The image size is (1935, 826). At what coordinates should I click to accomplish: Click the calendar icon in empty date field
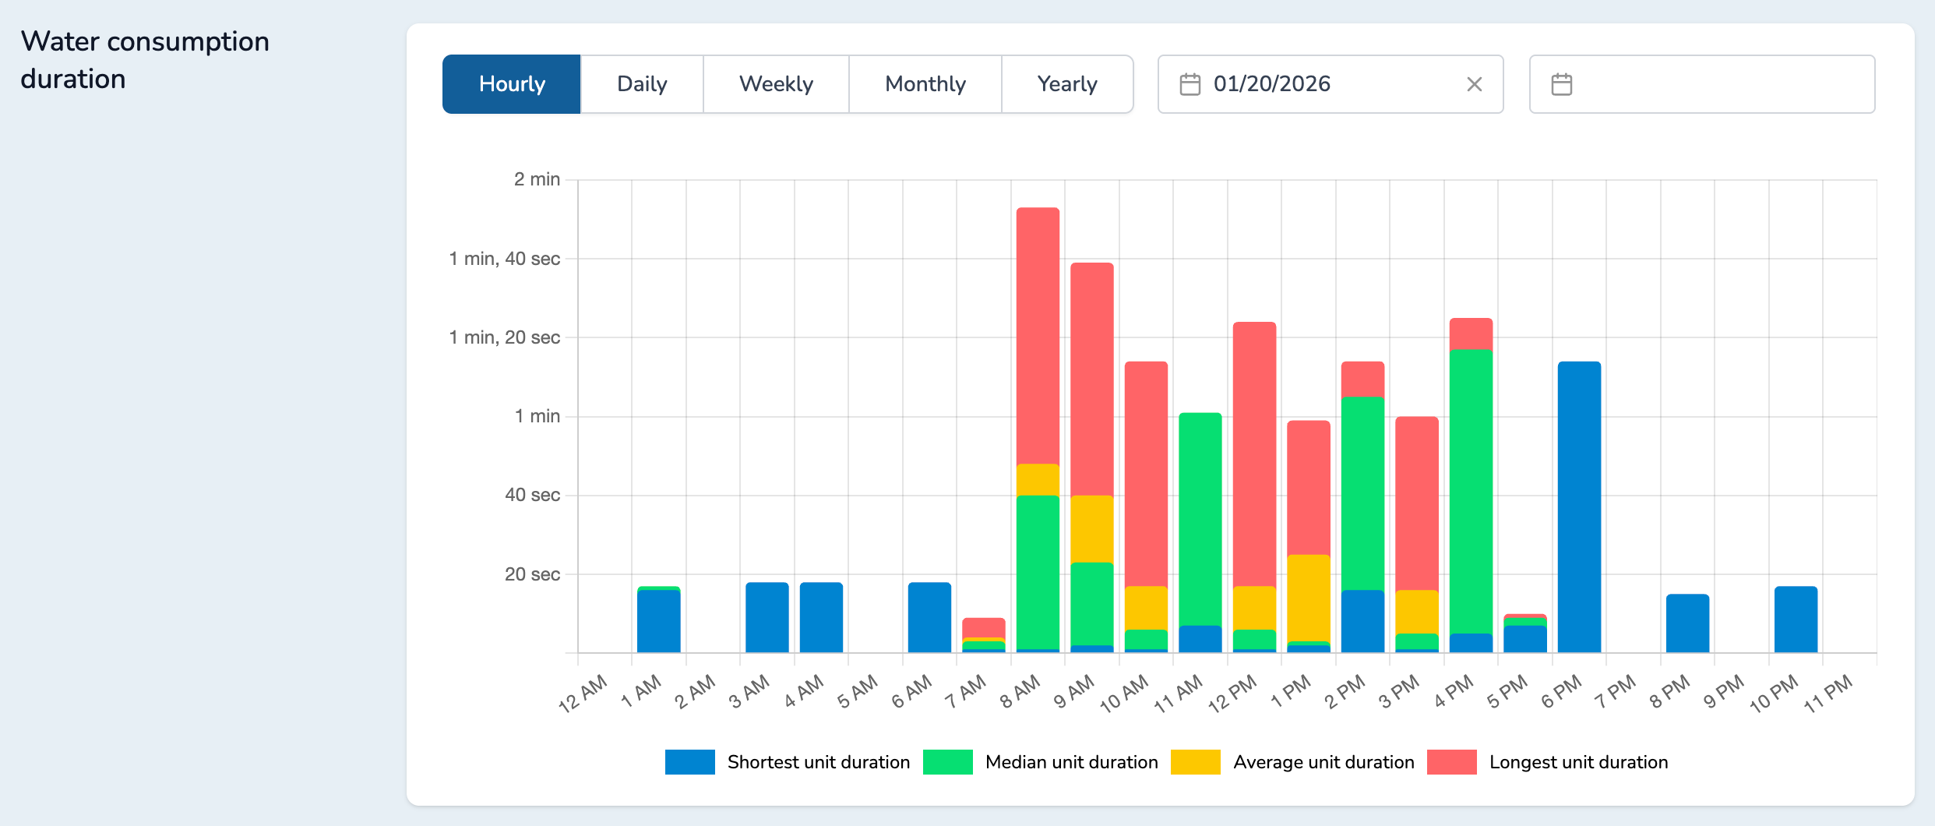tap(1561, 84)
